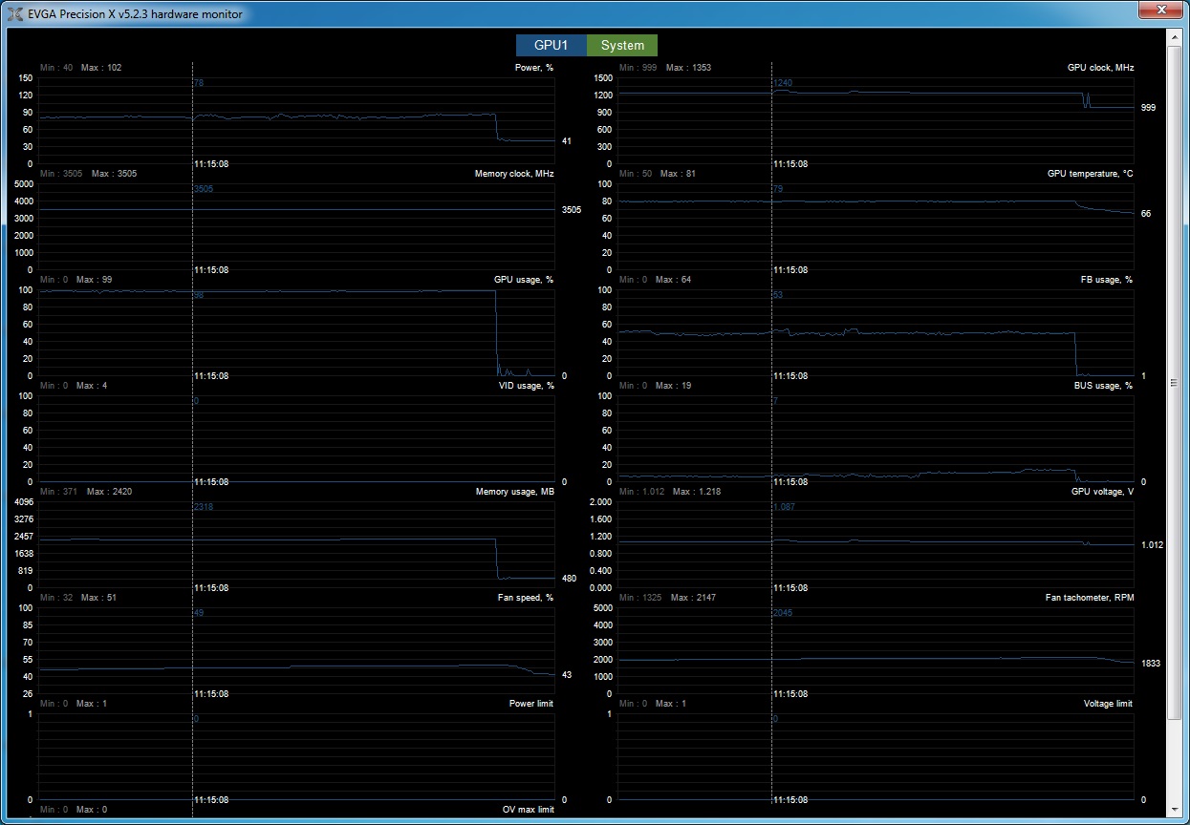Click the "Min : 1325 Max : 2147" label

(667, 598)
